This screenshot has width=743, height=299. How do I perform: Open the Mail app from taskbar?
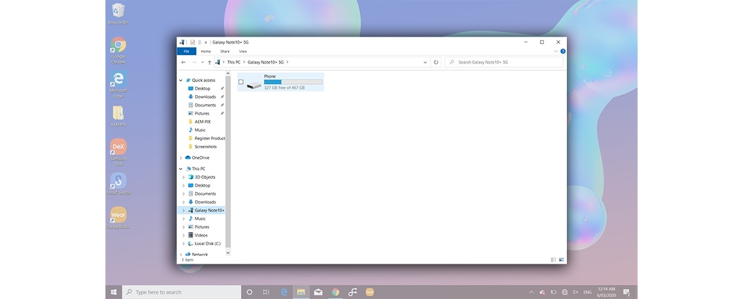tap(318, 292)
